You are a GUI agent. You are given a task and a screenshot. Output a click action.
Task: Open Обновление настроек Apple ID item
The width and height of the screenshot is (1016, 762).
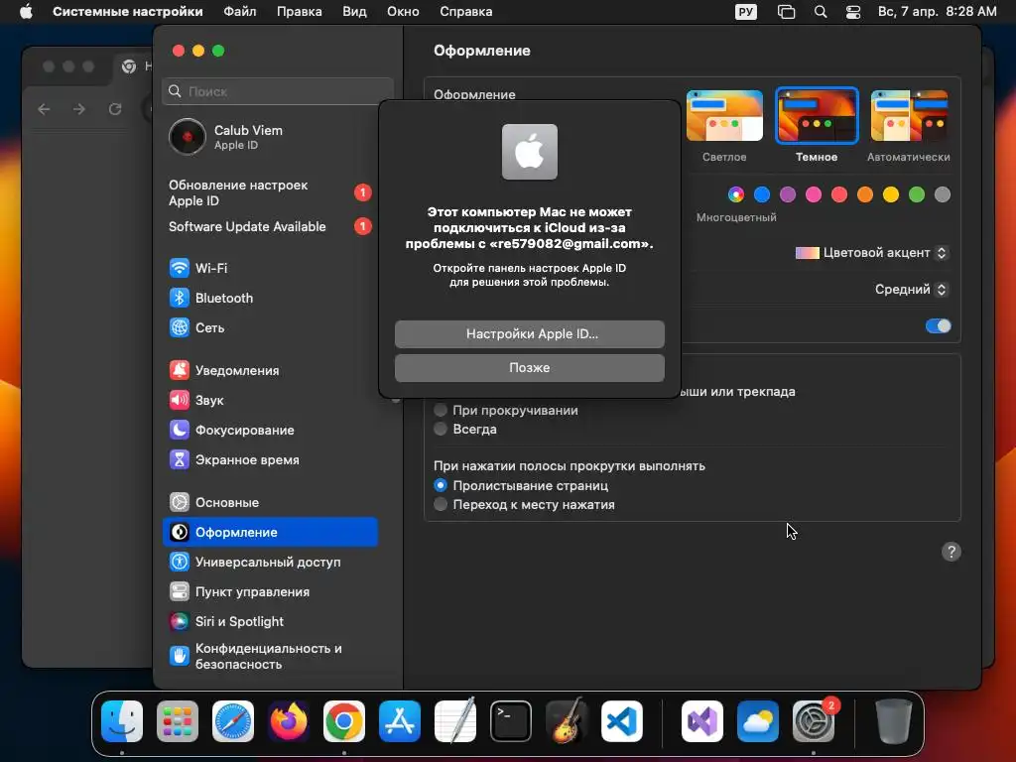[x=270, y=192]
